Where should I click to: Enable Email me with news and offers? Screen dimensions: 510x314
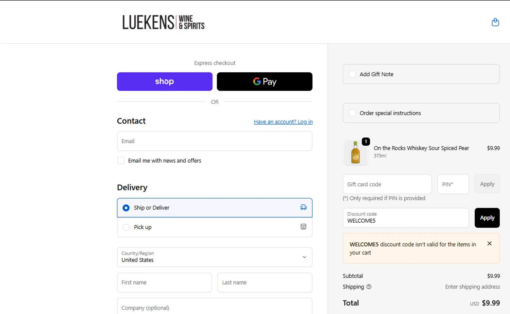coord(121,161)
